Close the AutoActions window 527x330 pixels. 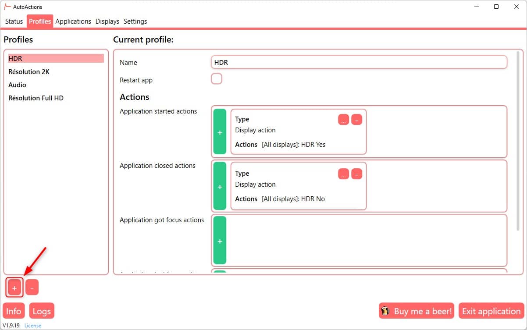(x=516, y=7)
